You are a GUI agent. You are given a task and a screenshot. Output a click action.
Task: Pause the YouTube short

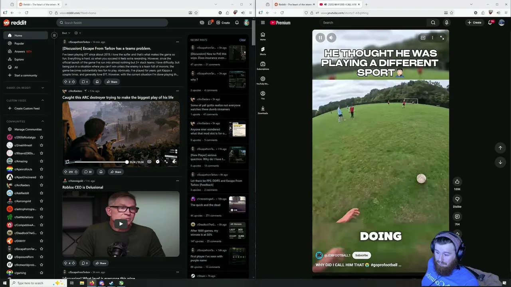tap(320, 38)
